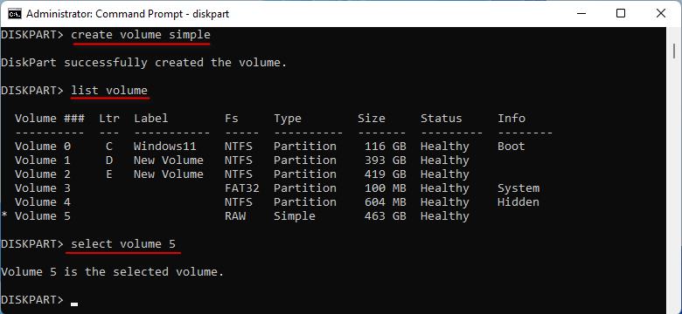Click the 'list volume' command text
This screenshot has height=314, width=682.
[x=109, y=90]
